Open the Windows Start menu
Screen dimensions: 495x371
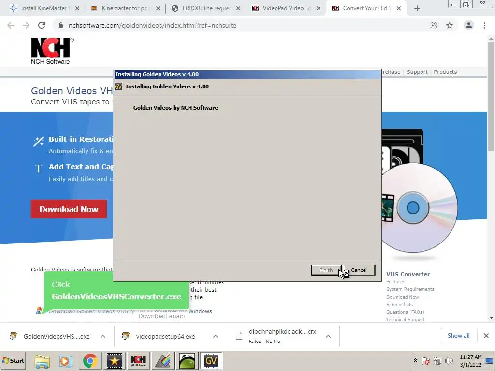[13, 360]
